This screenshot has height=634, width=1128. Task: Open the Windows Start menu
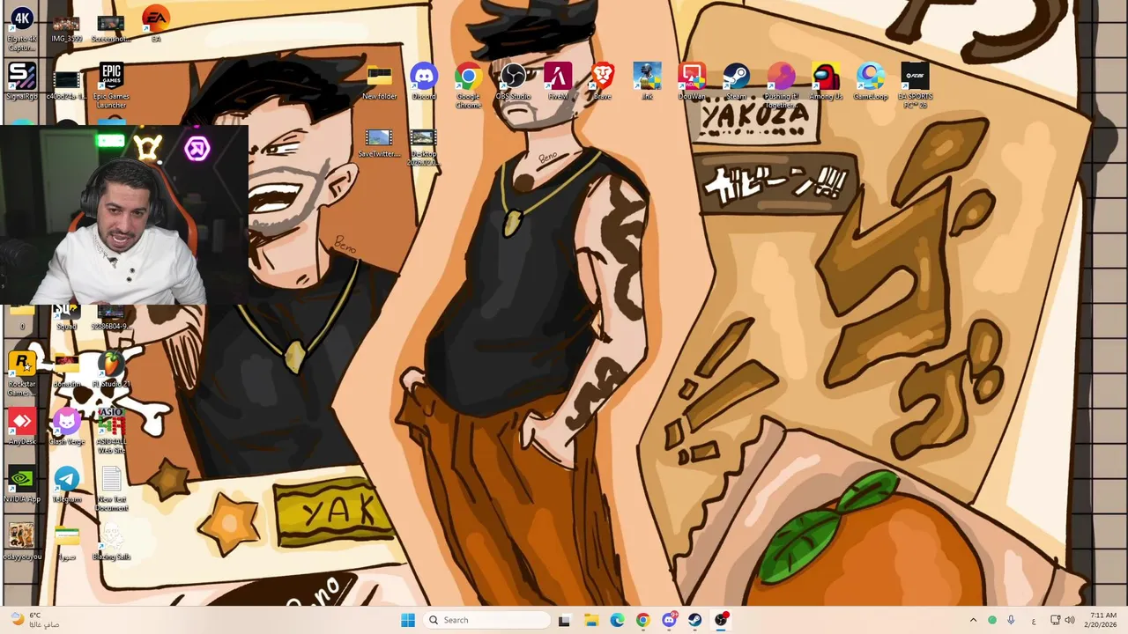click(x=408, y=620)
